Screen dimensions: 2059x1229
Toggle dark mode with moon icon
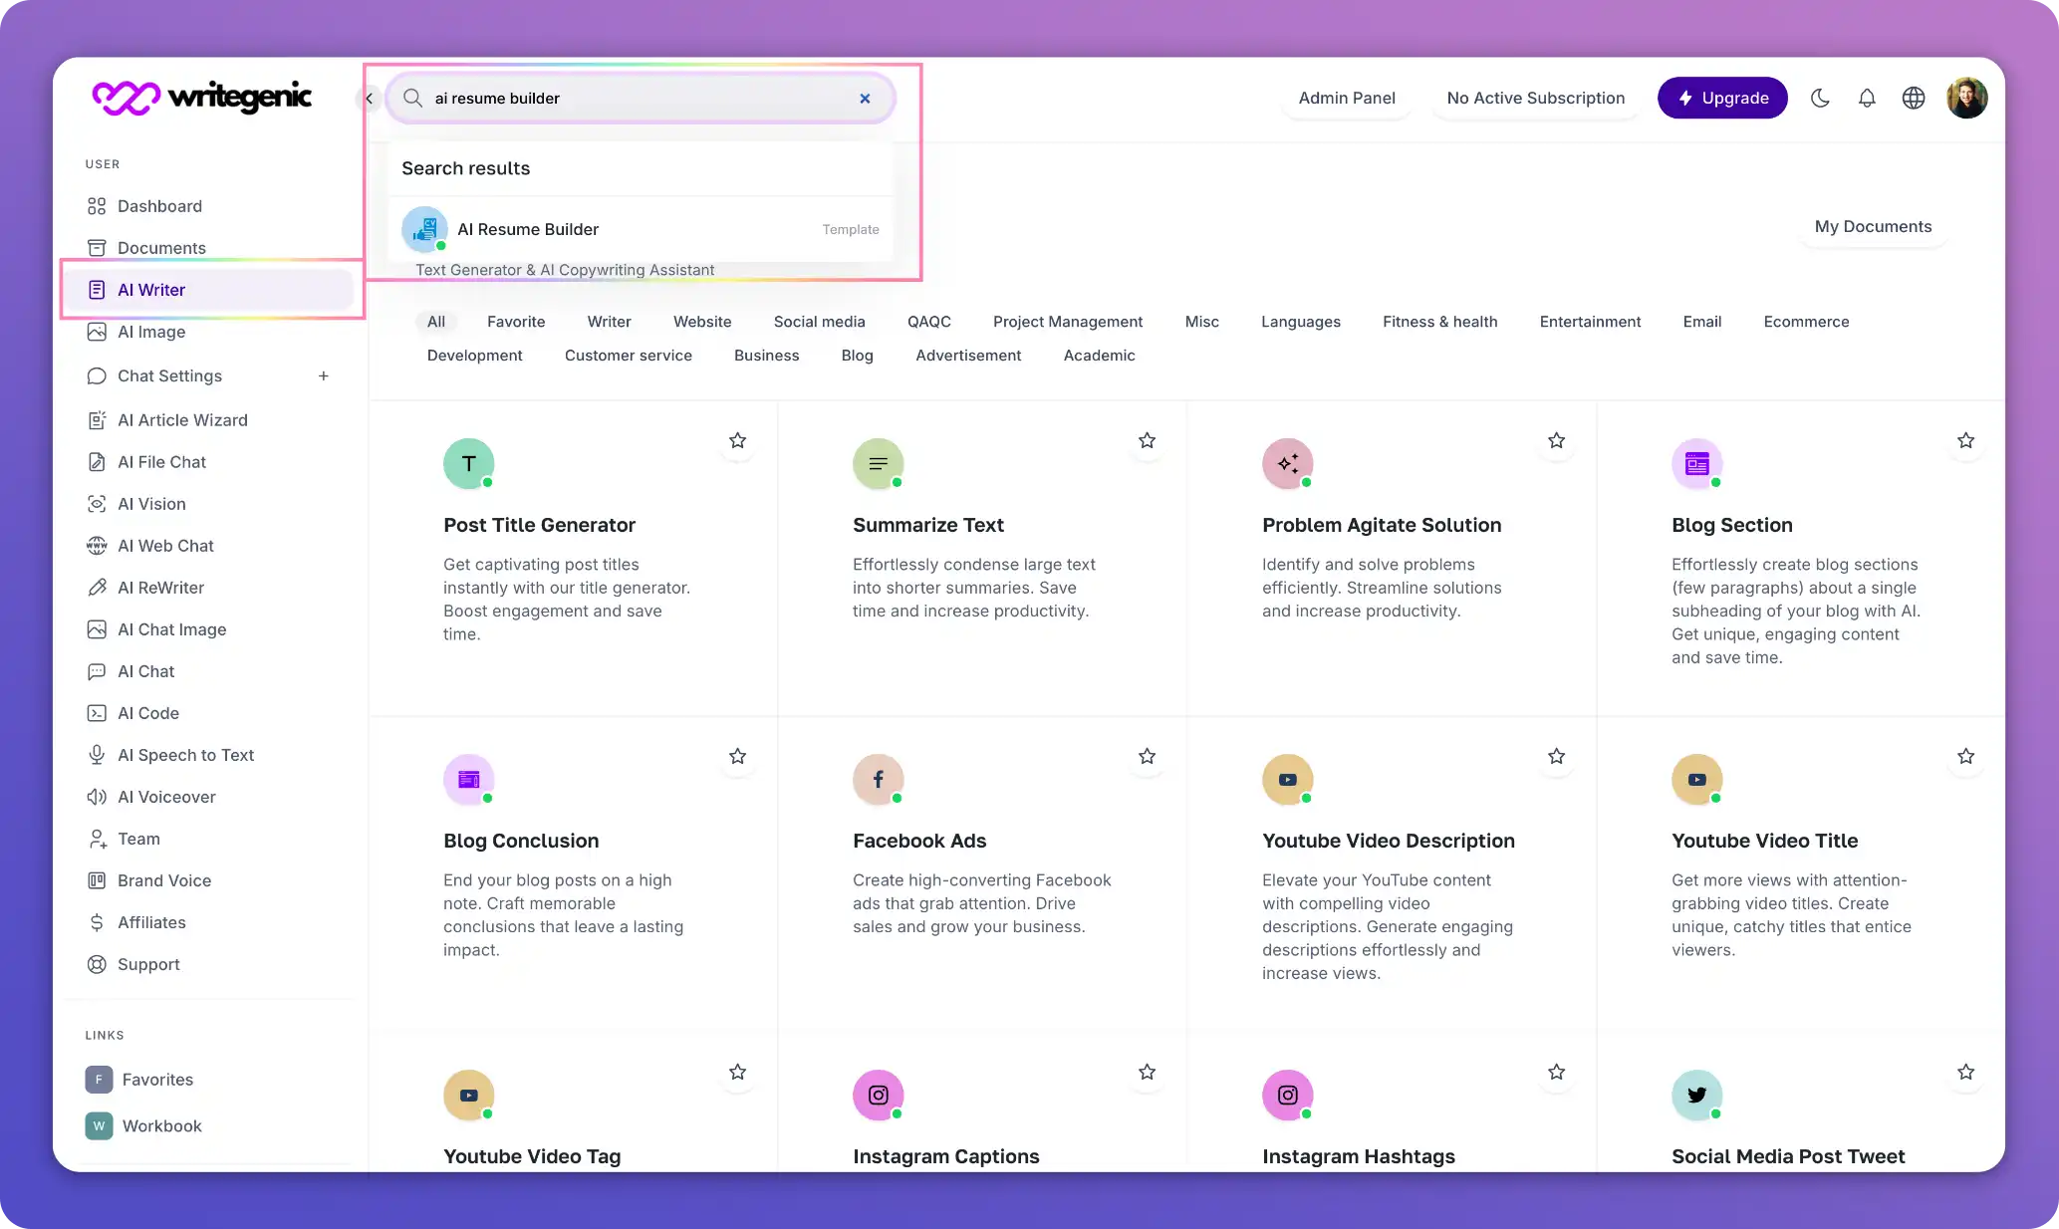pyautogui.click(x=1821, y=97)
